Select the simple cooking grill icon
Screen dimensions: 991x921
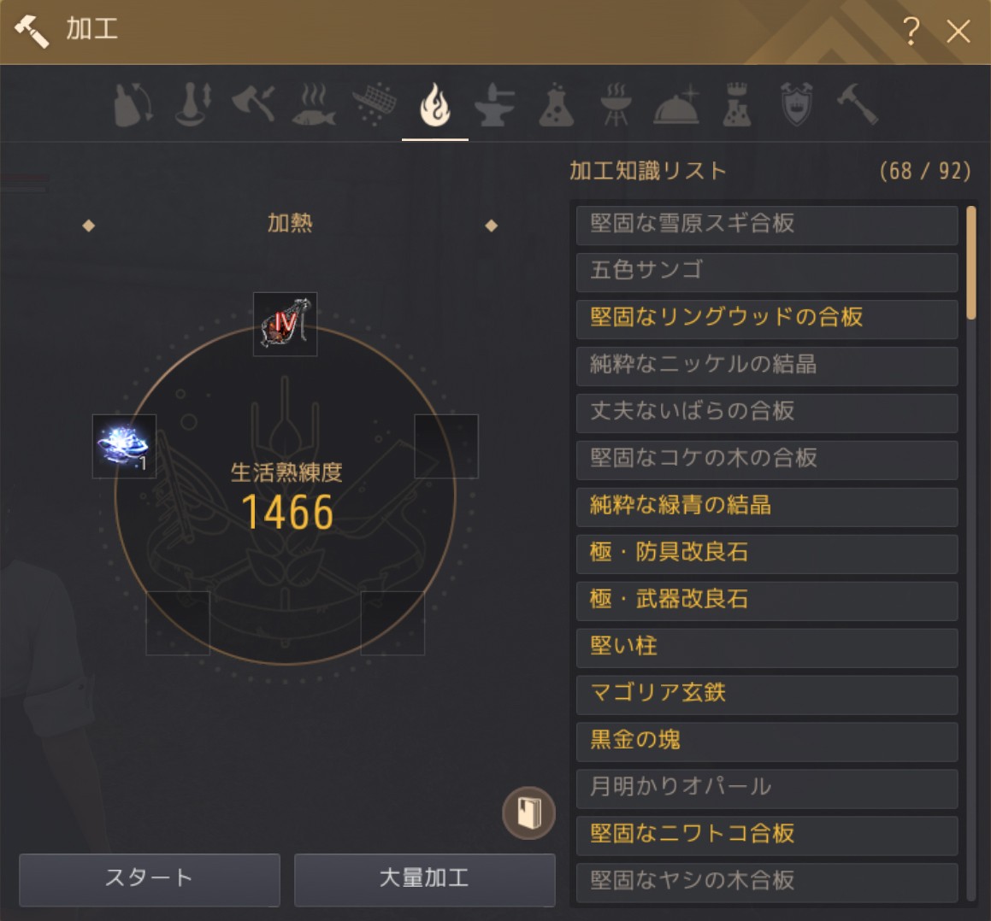[616, 104]
